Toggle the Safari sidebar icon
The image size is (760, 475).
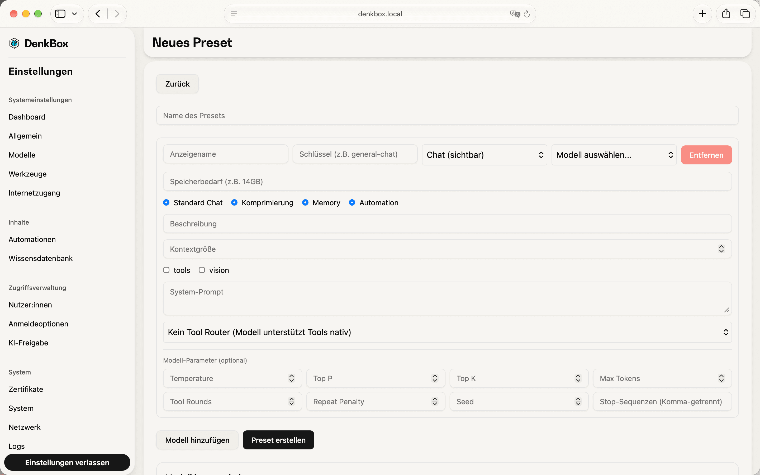pos(60,14)
